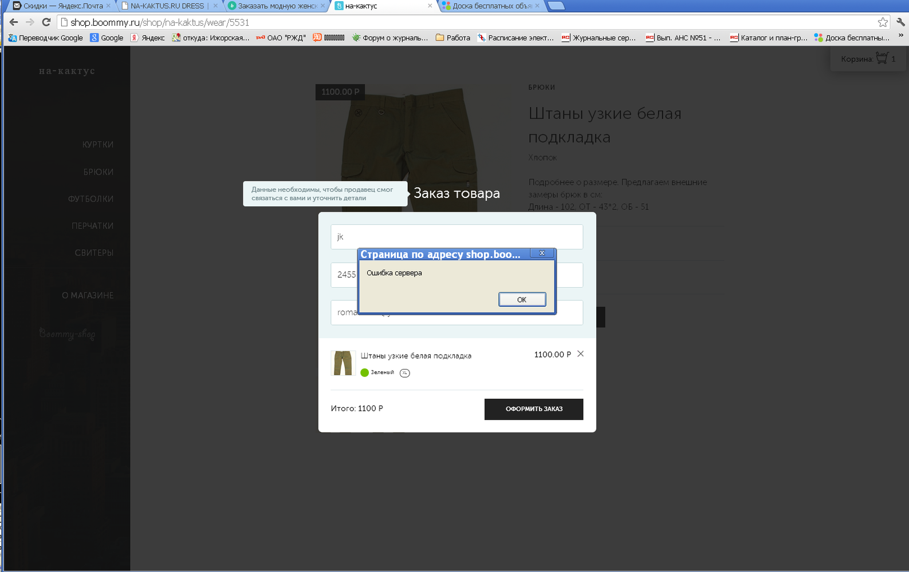Open КУРТКИ category in the sidebar
The width and height of the screenshot is (909, 572).
click(97, 145)
